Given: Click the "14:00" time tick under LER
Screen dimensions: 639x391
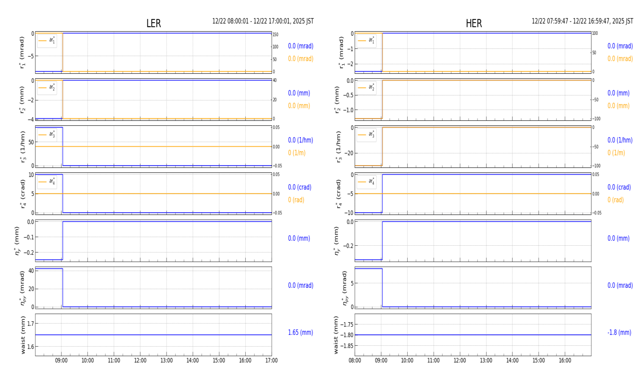Looking at the screenshot, I should click(x=193, y=361).
